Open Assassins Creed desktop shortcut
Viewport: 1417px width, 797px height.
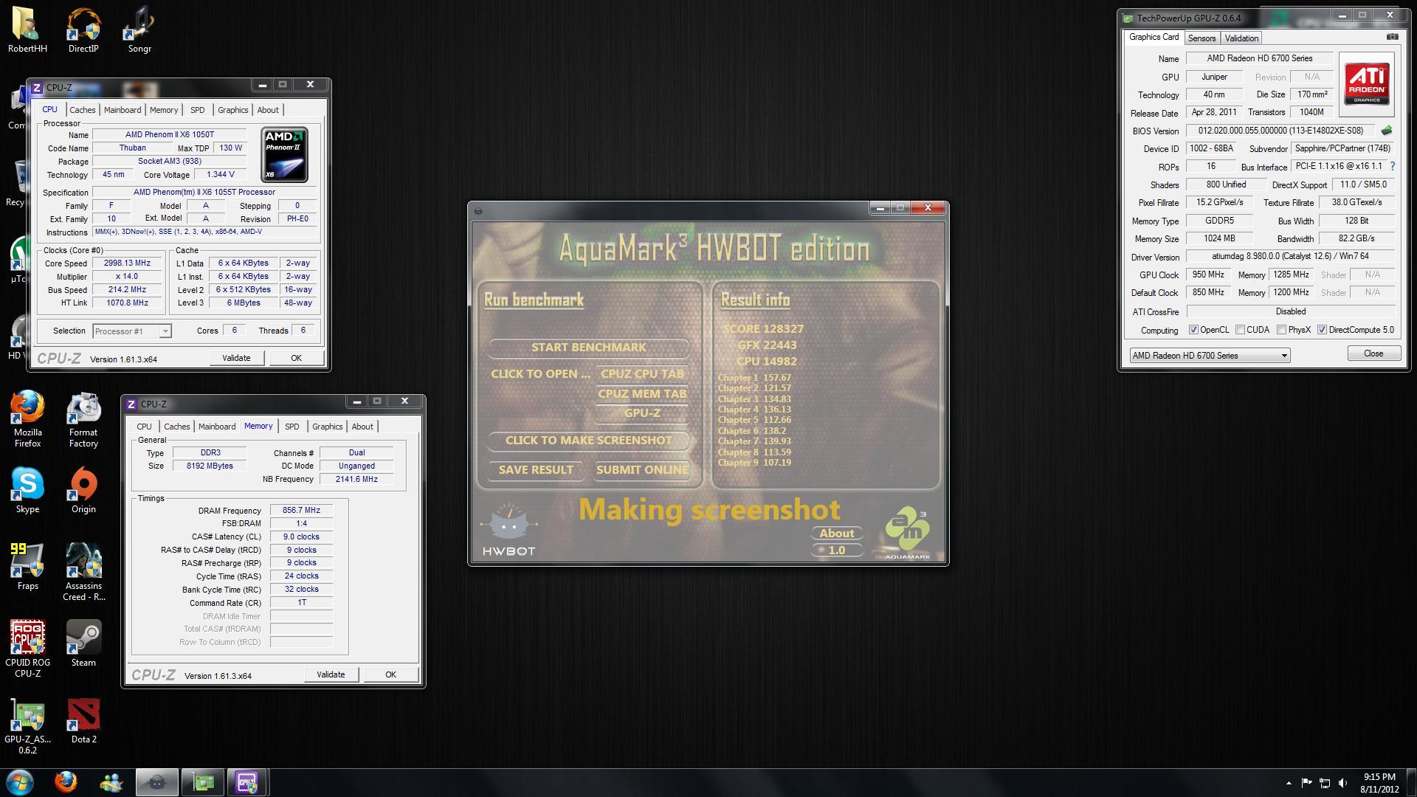[x=83, y=572]
